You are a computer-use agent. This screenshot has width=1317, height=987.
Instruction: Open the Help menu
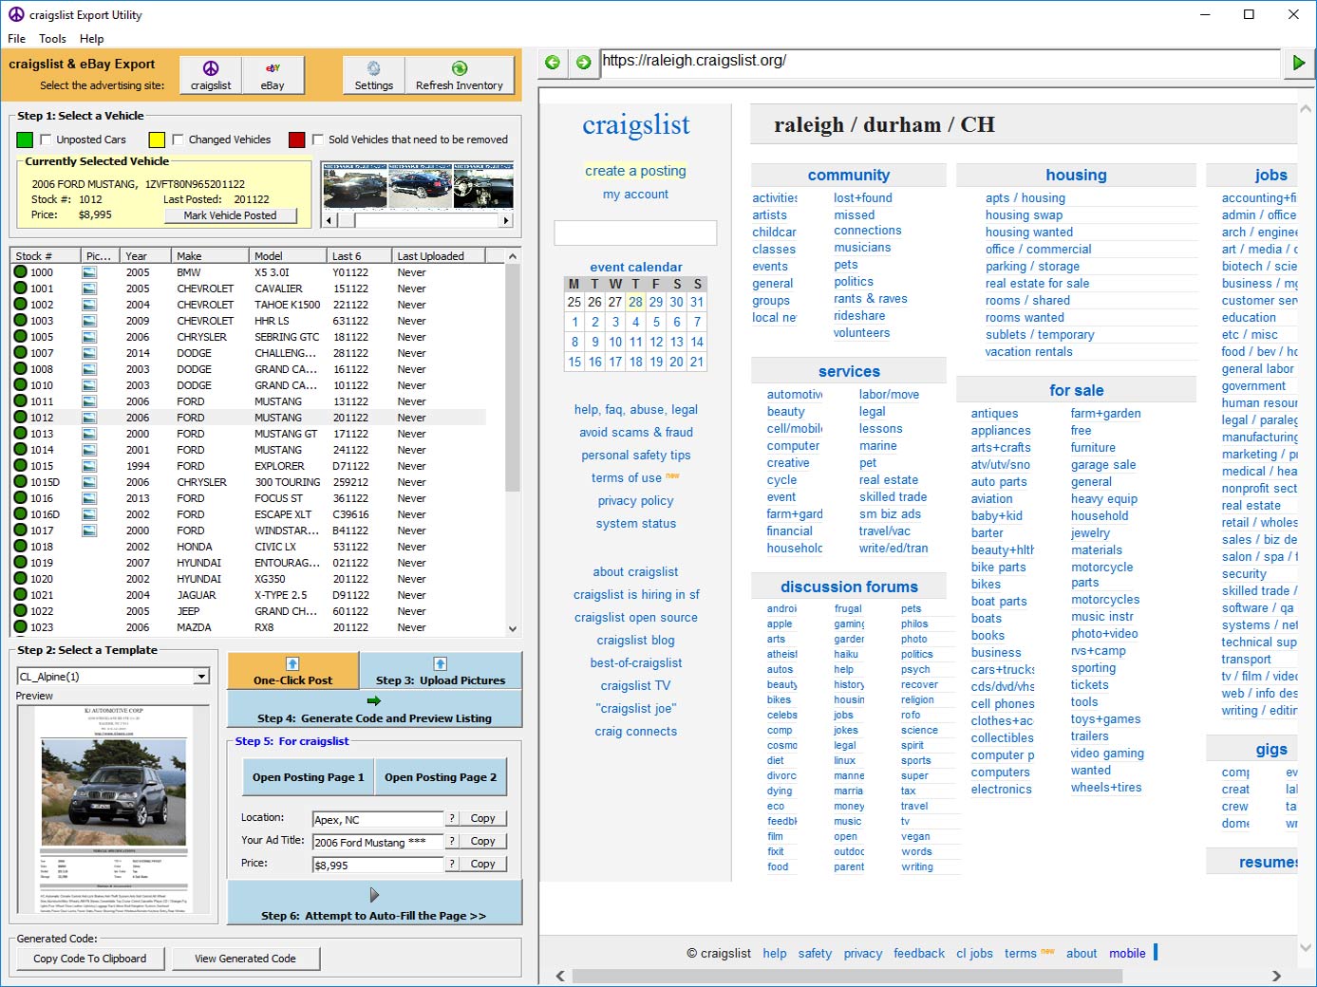coord(91,39)
